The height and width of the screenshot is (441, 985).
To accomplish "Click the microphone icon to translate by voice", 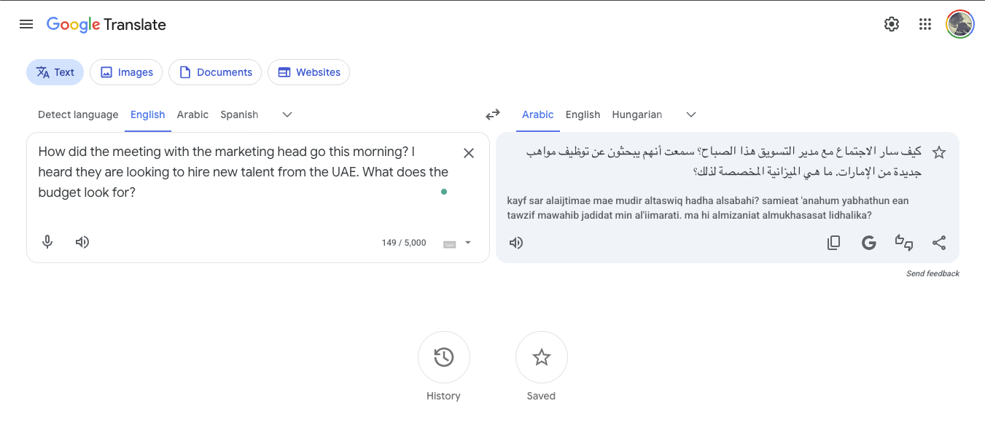I will [47, 241].
